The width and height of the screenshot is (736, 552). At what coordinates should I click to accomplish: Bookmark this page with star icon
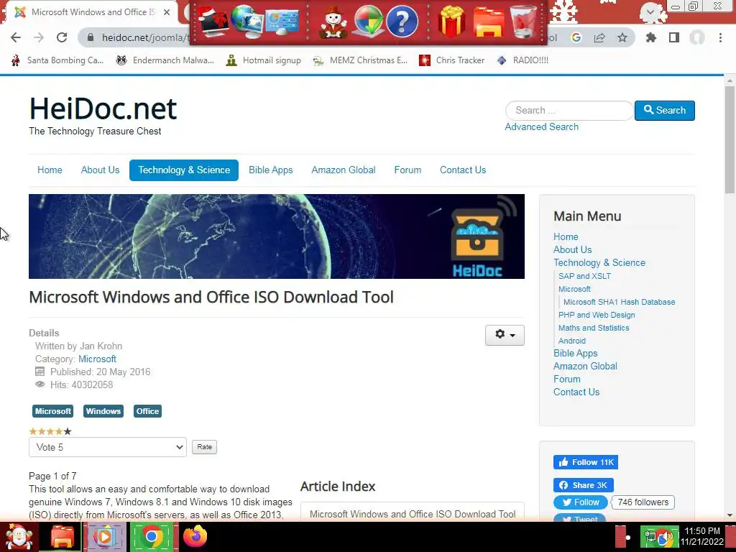pyautogui.click(x=622, y=37)
